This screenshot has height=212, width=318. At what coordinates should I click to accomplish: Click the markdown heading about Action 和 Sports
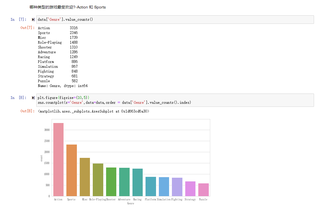coord(68,7)
